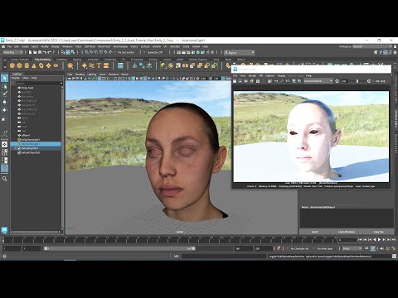The image size is (398, 298).
Task: Adjust Render View exposure slider
Action: coord(357,81)
